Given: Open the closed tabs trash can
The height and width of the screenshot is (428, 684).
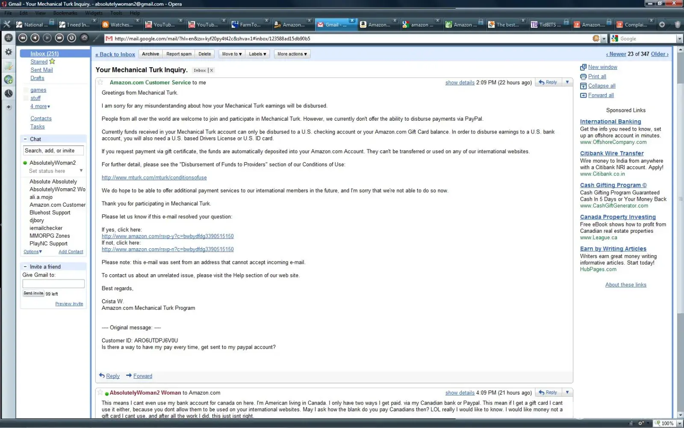Looking at the screenshot, I should 678,24.
